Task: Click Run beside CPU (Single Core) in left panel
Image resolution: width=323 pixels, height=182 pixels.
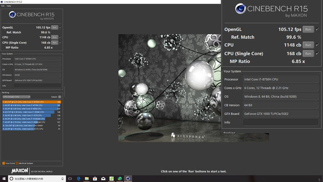Action: [54, 42]
